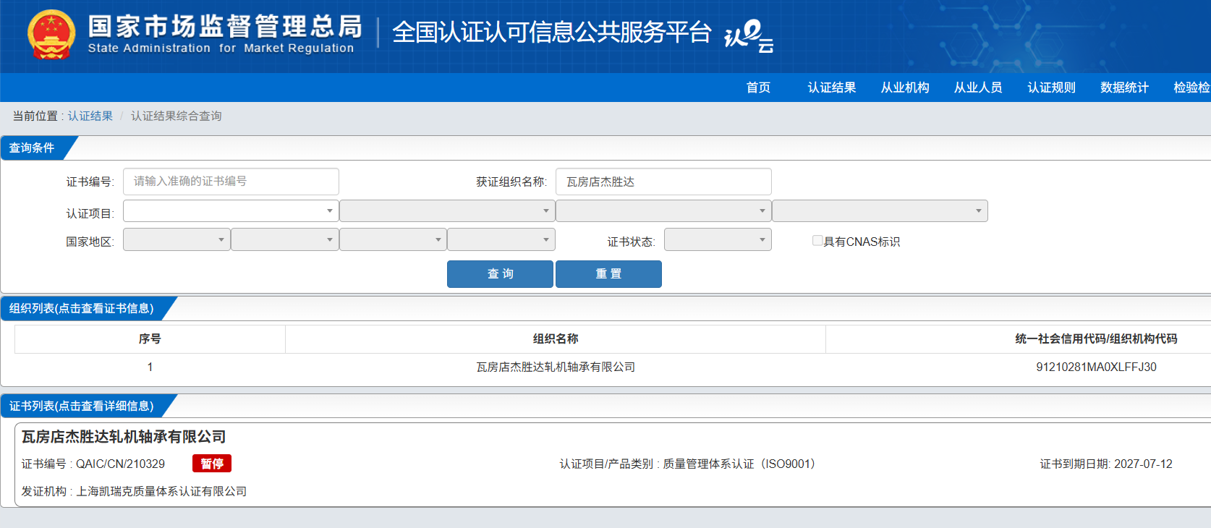Click the 认证结果 breadcrumb link
1211x528 pixels.
pyautogui.click(x=90, y=116)
